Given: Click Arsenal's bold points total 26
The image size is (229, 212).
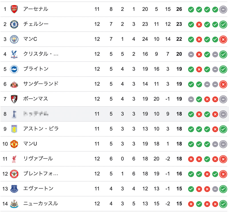Looking at the screenshot, I should [x=179, y=9].
